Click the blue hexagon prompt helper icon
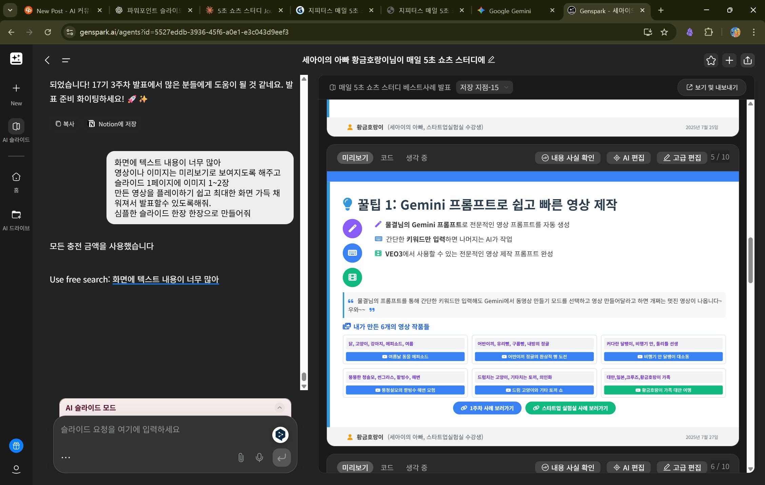765x485 pixels. [280, 435]
